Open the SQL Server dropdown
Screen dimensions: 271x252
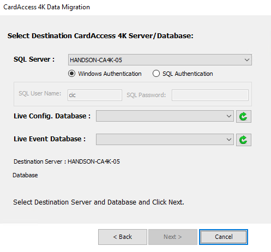(x=160, y=60)
